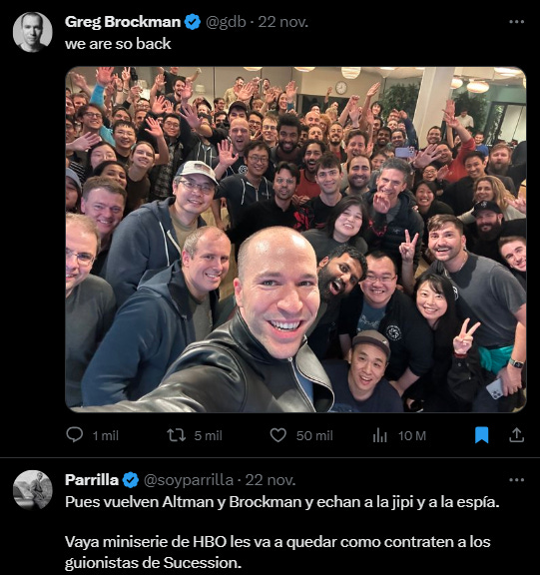Viewport: 540px width, 575px height.
Task: Toggle the blue bookmark icon
Action: click(x=481, y=435)
